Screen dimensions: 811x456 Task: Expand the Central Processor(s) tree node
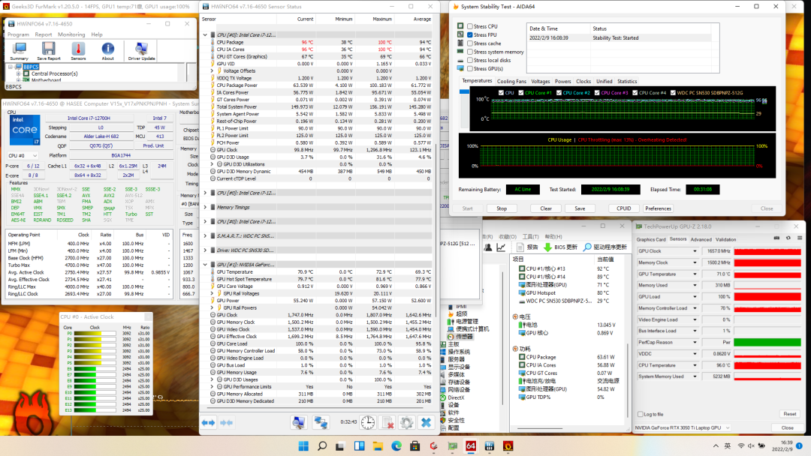coord(18,73)
